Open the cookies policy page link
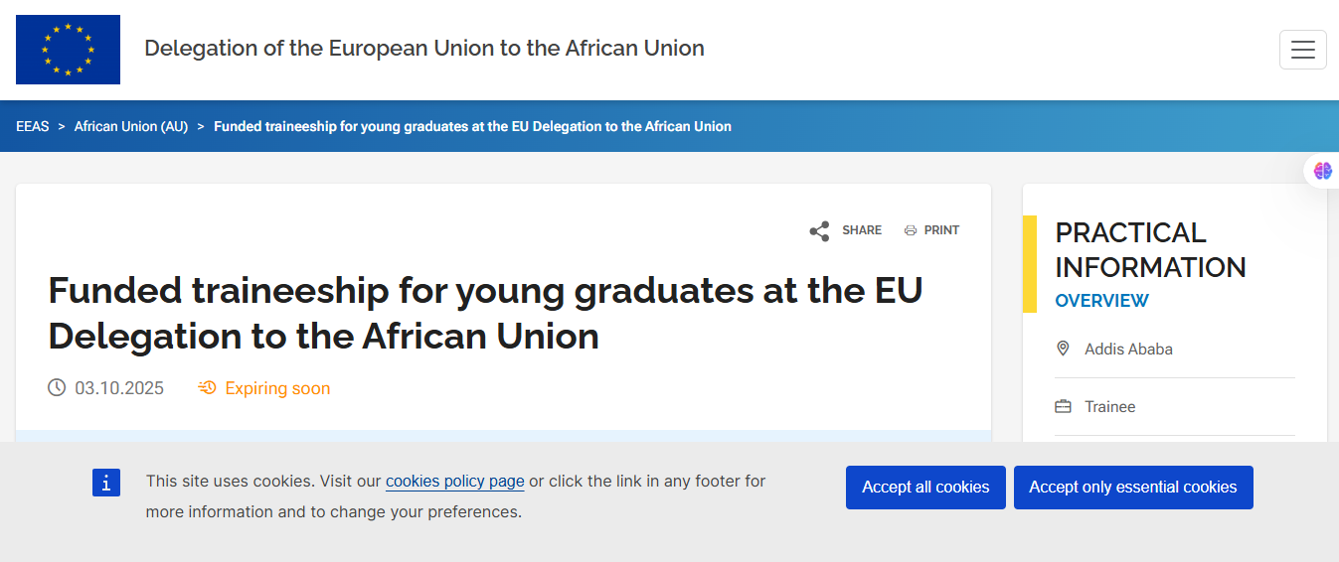 click(x=454, y=482)
